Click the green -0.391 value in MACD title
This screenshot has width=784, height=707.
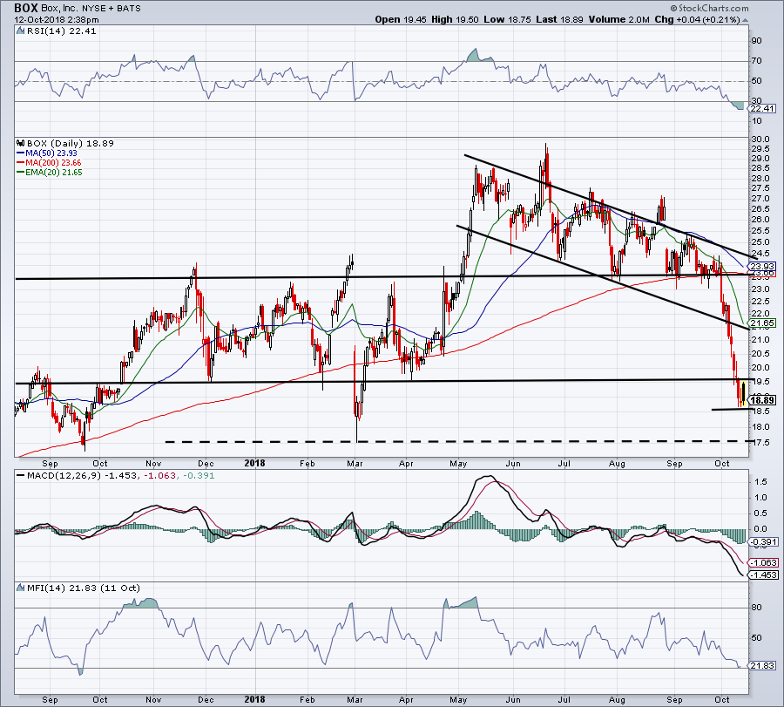point(198,475)
